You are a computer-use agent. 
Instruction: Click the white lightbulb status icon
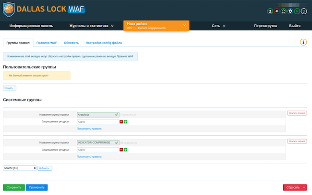coord(304,11)
